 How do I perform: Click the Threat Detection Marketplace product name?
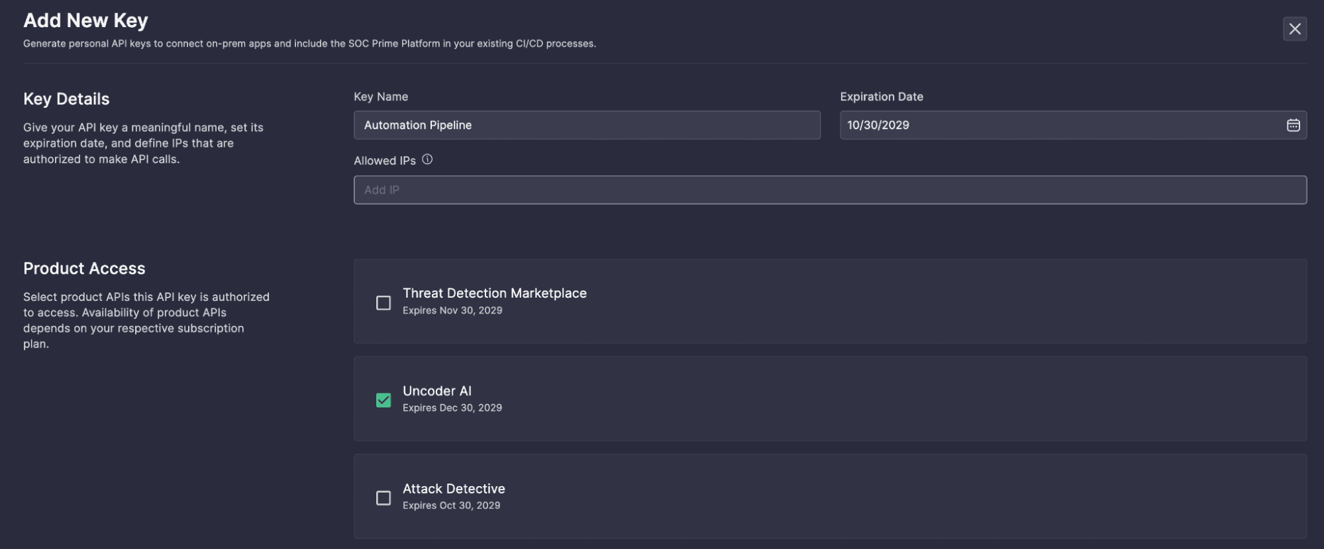[494, 293]
